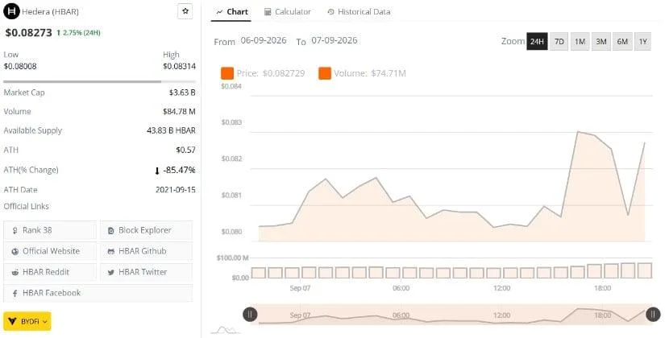Open the Rank 38 link
The height and width of the screenshot is (338, 665).
click(x=50, y=230)
